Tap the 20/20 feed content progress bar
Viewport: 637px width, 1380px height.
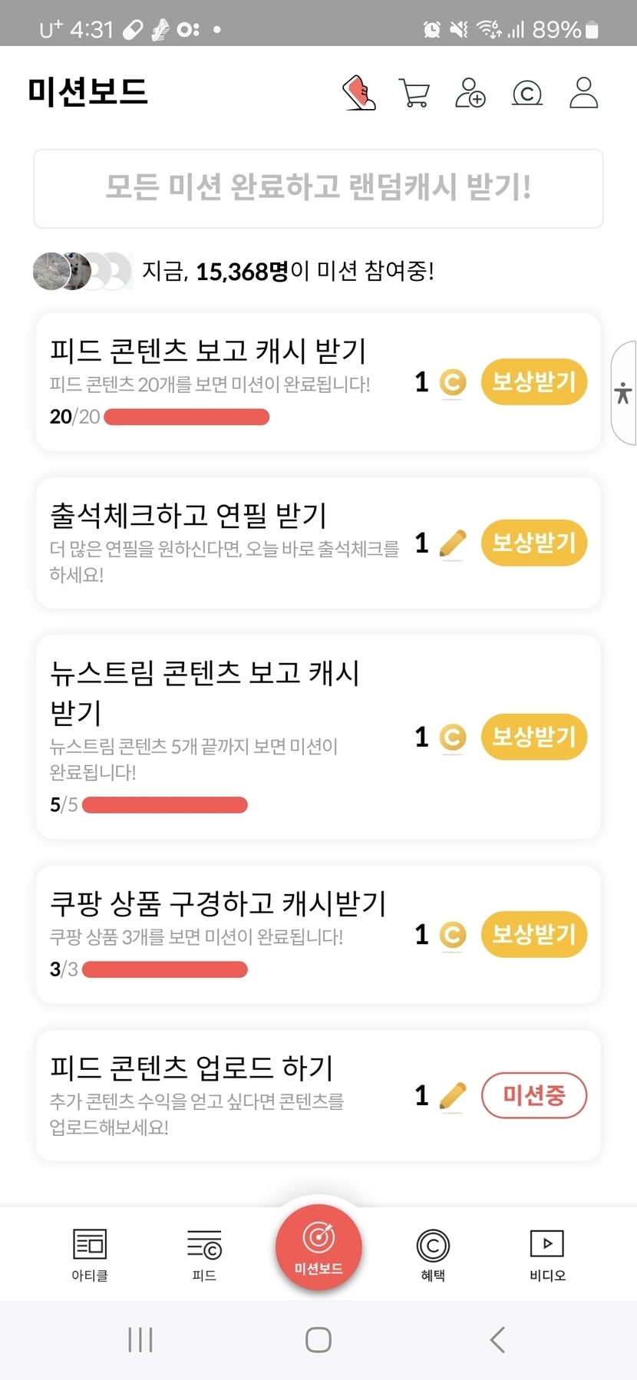[186, 417]
